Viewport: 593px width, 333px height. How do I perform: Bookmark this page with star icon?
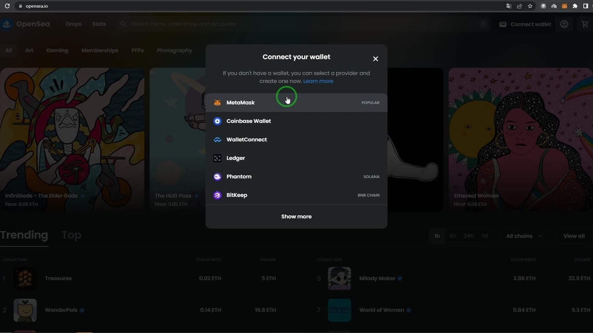click(x=530, y=6)
